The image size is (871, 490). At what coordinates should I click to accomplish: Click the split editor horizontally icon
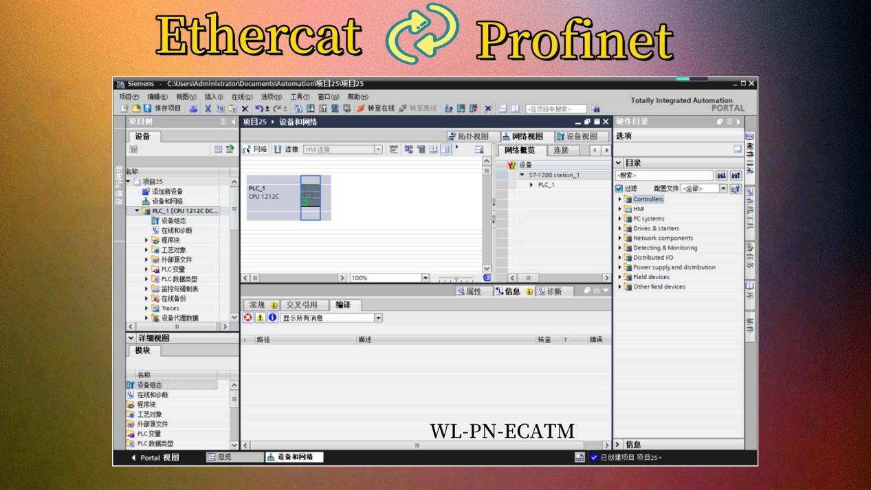pos(503,108)
